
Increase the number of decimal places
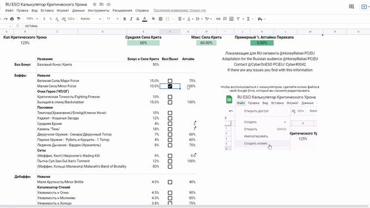click(64, 19)
